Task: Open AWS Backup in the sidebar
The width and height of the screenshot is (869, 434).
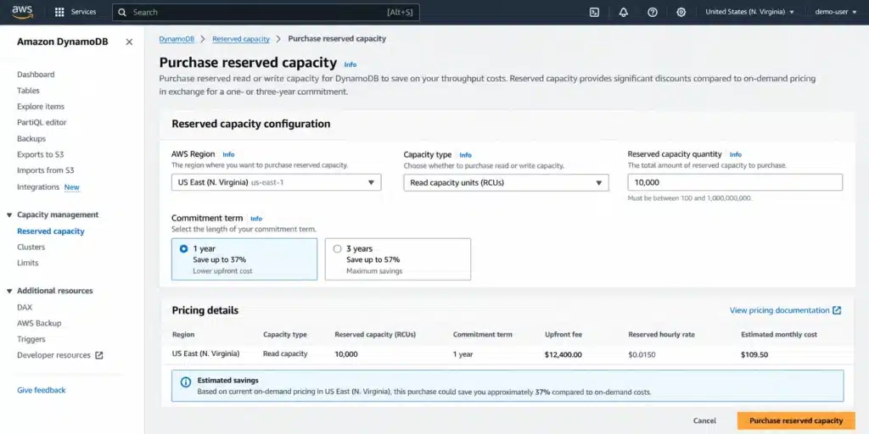Action: tap(39, 323)
